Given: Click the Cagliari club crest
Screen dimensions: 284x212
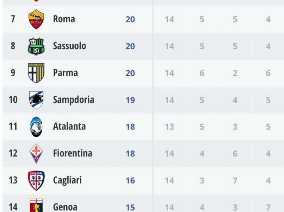Looking at the screenshot, I should 36,180.
